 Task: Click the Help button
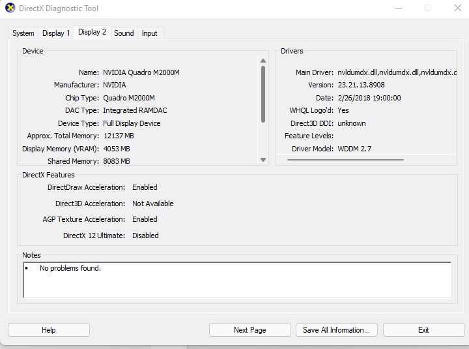(49, 330)
